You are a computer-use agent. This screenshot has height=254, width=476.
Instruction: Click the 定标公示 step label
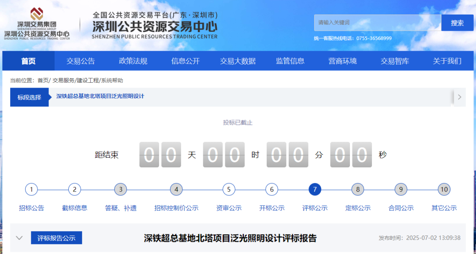point(358,208)
